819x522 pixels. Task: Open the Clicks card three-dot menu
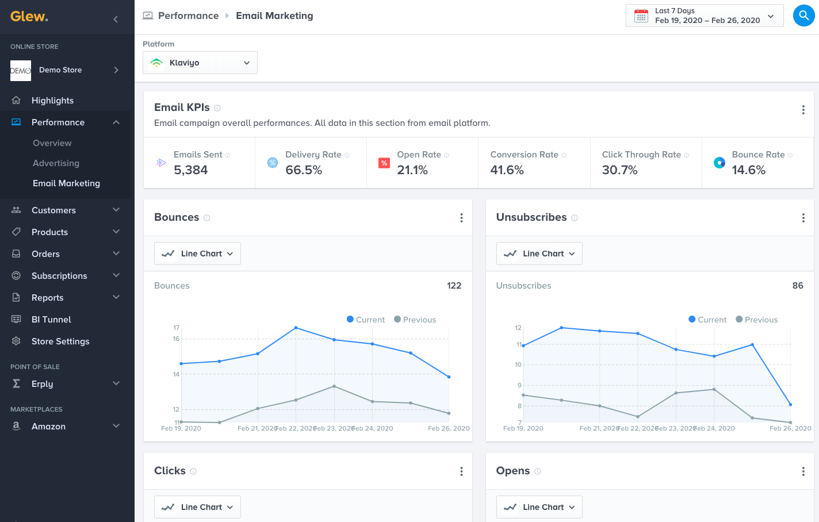point(461,471)
